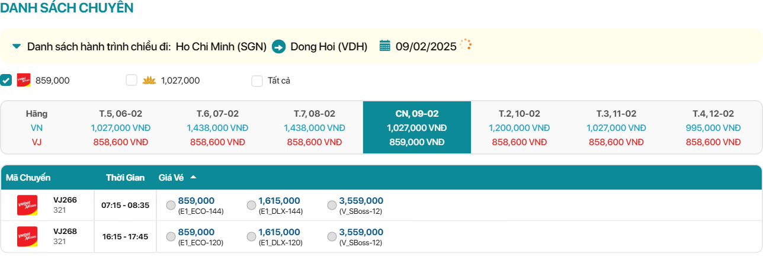Switch to the T.5, 06-02 date tab
This screenshot has width=763, height=263.
click(x=120, y=127)
